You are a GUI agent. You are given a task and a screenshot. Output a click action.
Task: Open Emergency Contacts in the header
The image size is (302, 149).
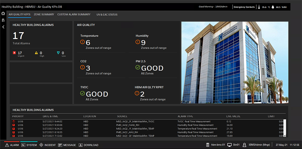[x=244, y=7]
